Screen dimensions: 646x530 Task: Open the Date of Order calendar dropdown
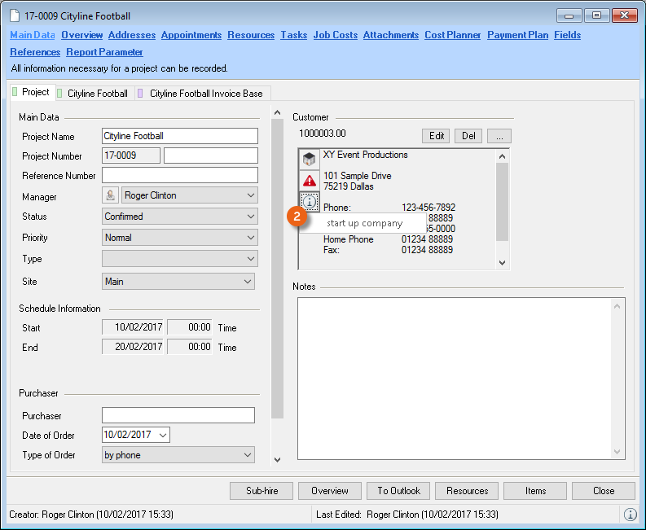[161, 435]
